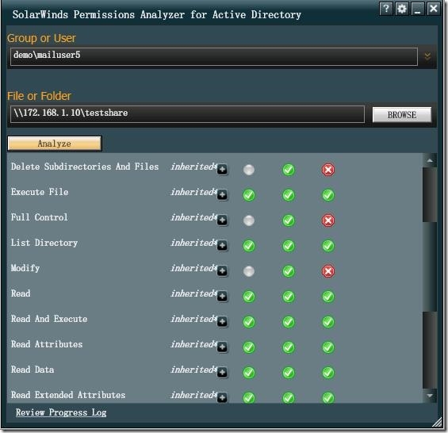Click middle check in Read Attributes row

(x=289, y=347)
